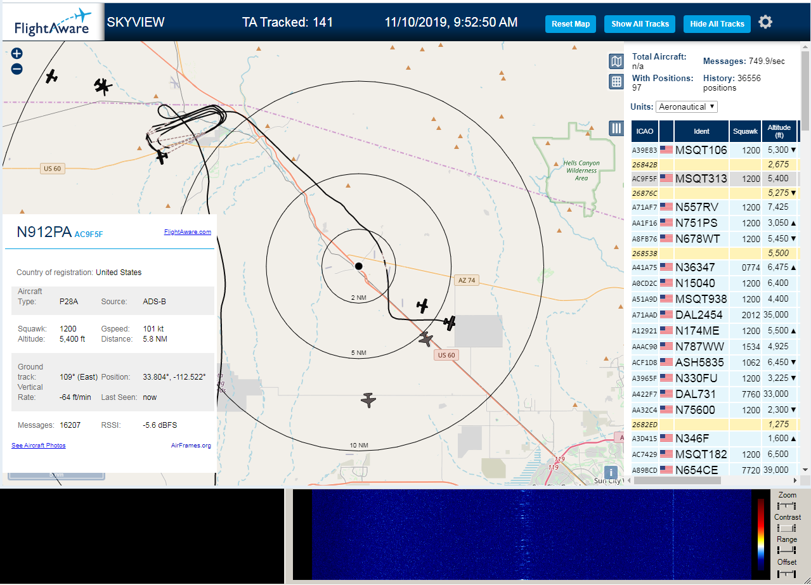Click the US flag in MSQT106 row
The image size is (811, 585).
click(x=666, y=150)
